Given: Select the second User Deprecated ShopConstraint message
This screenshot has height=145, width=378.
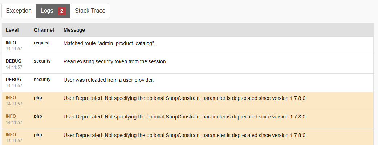Looking at the screenshot, I should coord(184,117).
